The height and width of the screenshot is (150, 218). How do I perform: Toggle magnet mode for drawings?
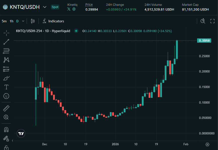pyautogui.click(x=6, y=129)
